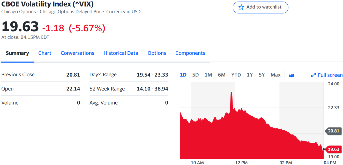Click the 10 AM time axis label
Screen dimensions: 343x165
(x=197, y=162)
